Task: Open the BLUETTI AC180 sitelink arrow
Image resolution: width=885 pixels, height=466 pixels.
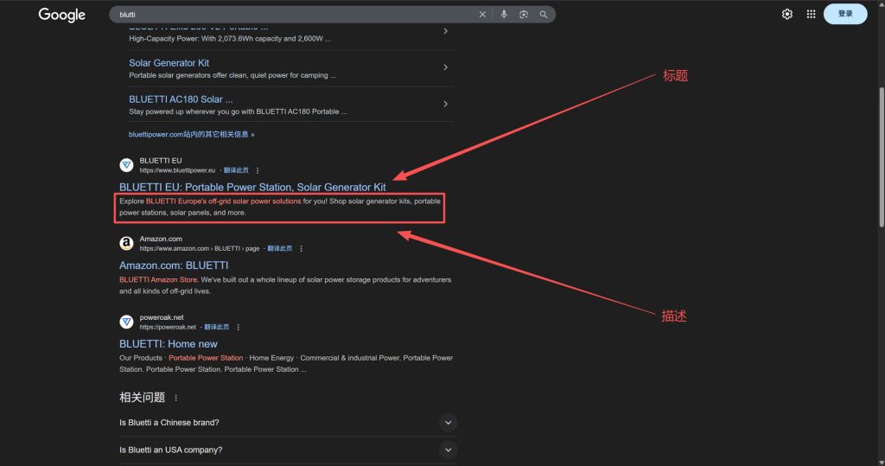Action: pos(445,105)
